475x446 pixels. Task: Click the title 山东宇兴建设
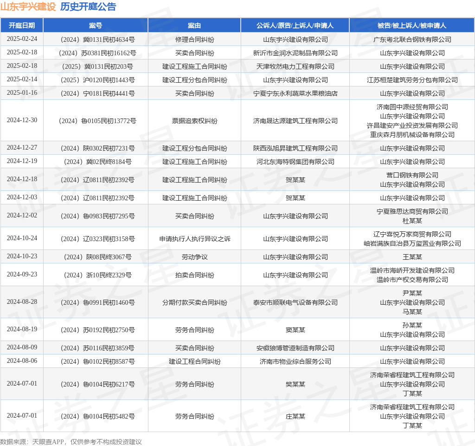click(x=28, y=7)
